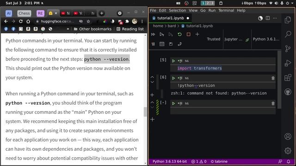The width and height of the screenshot is (296, 166).
Task: Reload the Hugging Face page in Chrome
Action: [21, 22]
